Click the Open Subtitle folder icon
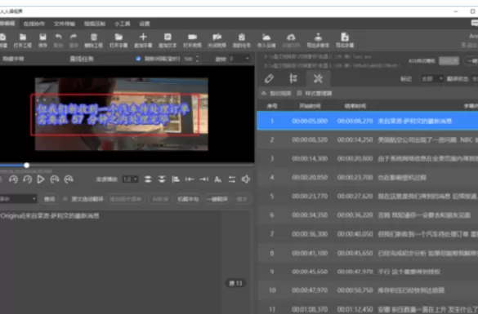 tap(118, 38)
